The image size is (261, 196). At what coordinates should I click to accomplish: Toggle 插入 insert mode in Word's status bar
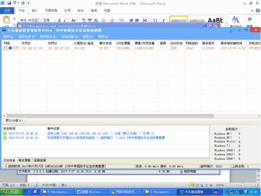click(64, 185)
